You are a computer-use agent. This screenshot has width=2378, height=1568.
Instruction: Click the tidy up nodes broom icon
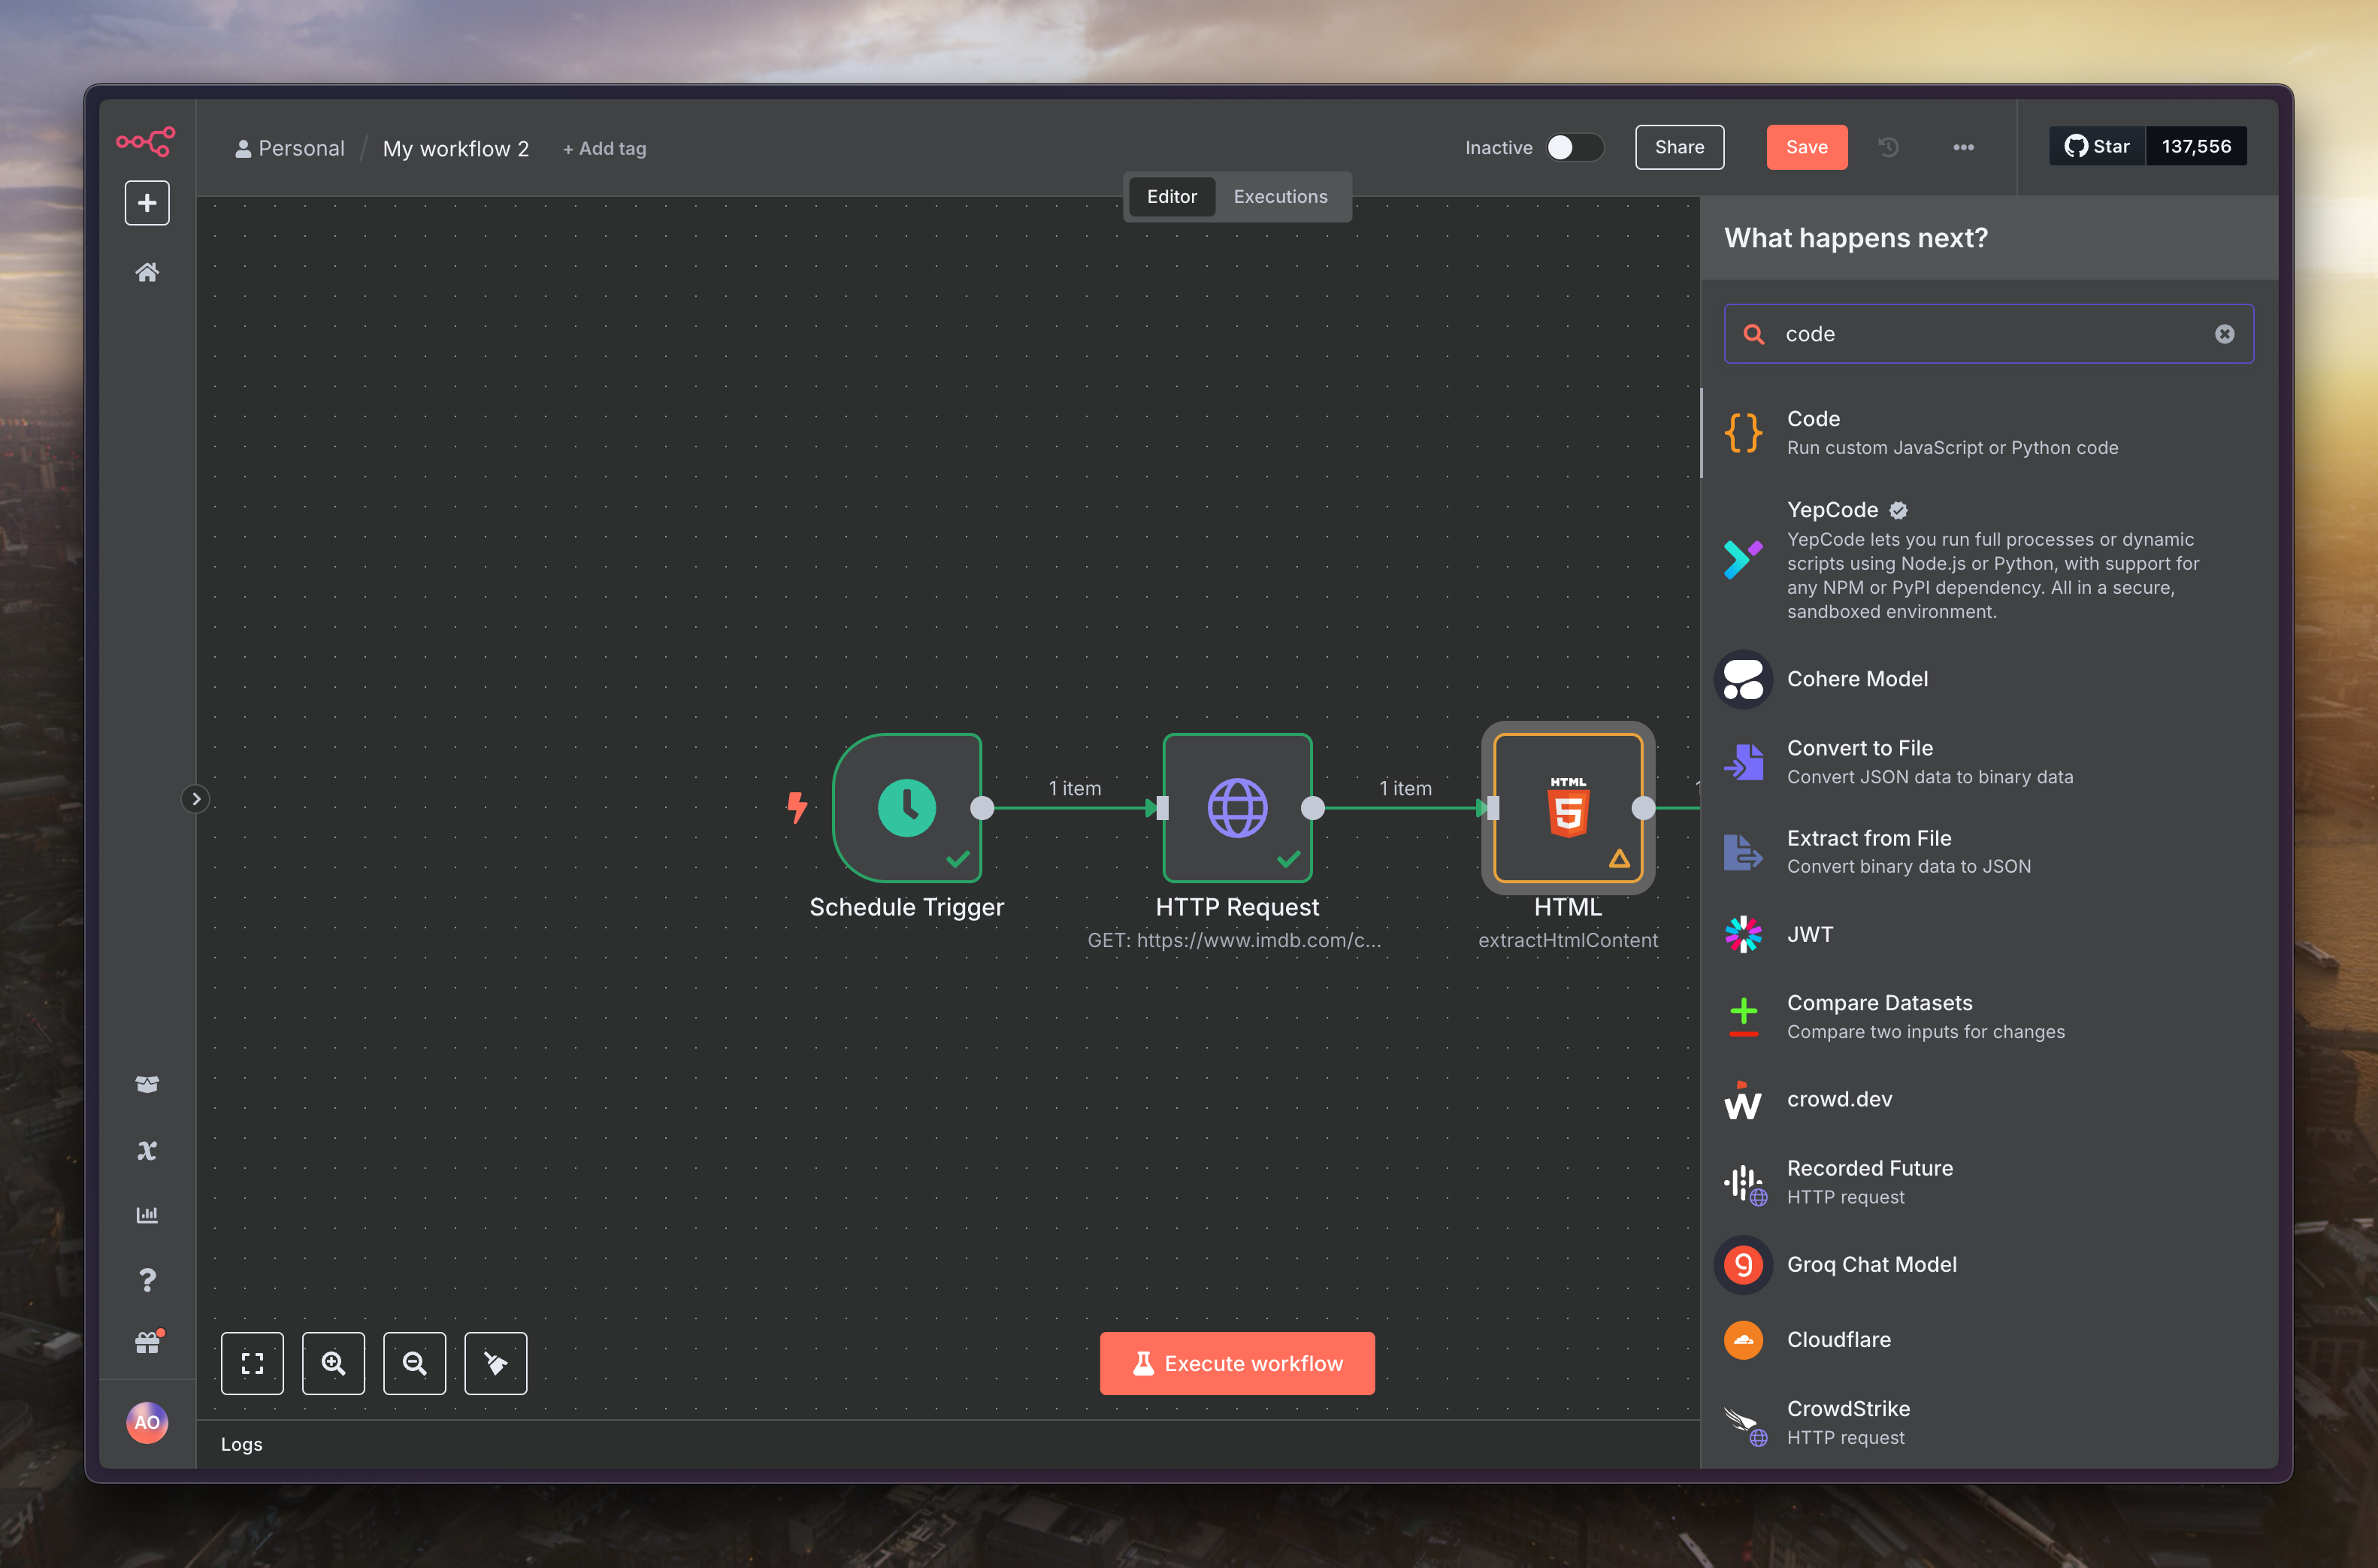point(496,1363)
